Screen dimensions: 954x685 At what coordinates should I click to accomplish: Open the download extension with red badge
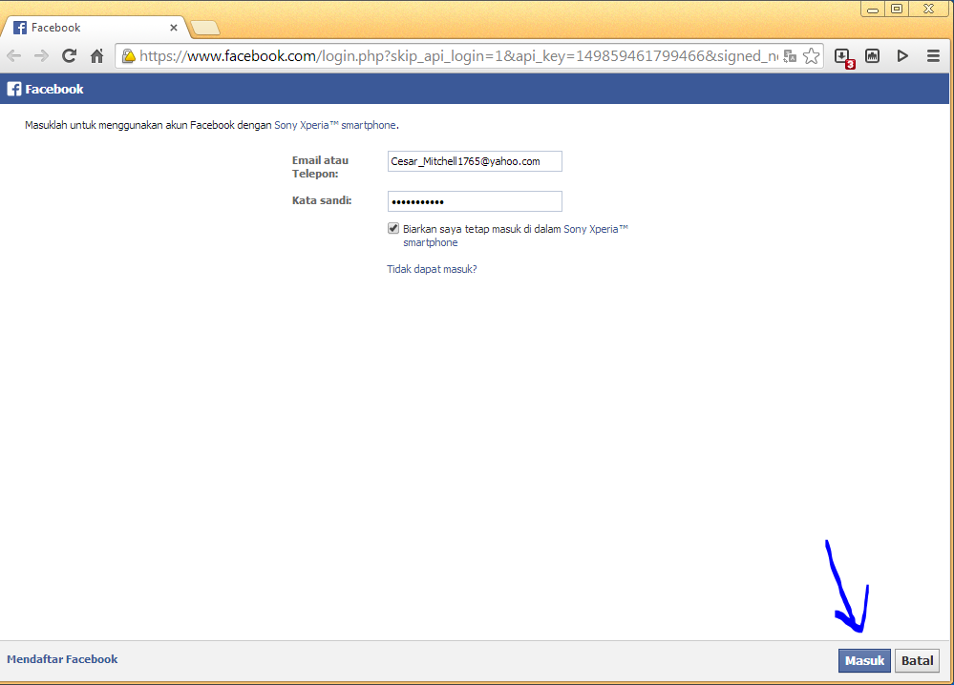[x=844, y=58]
